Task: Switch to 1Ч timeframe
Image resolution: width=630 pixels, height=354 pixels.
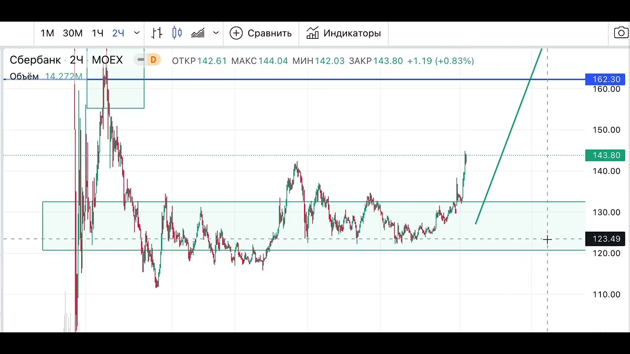Action: pyautogui.click(x=97, y=33)
